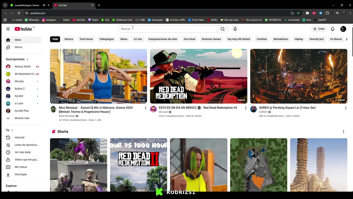Switch to LuquitaRodriguez Stream browser tab
This screenshot has width=353, height=199.
27,5
